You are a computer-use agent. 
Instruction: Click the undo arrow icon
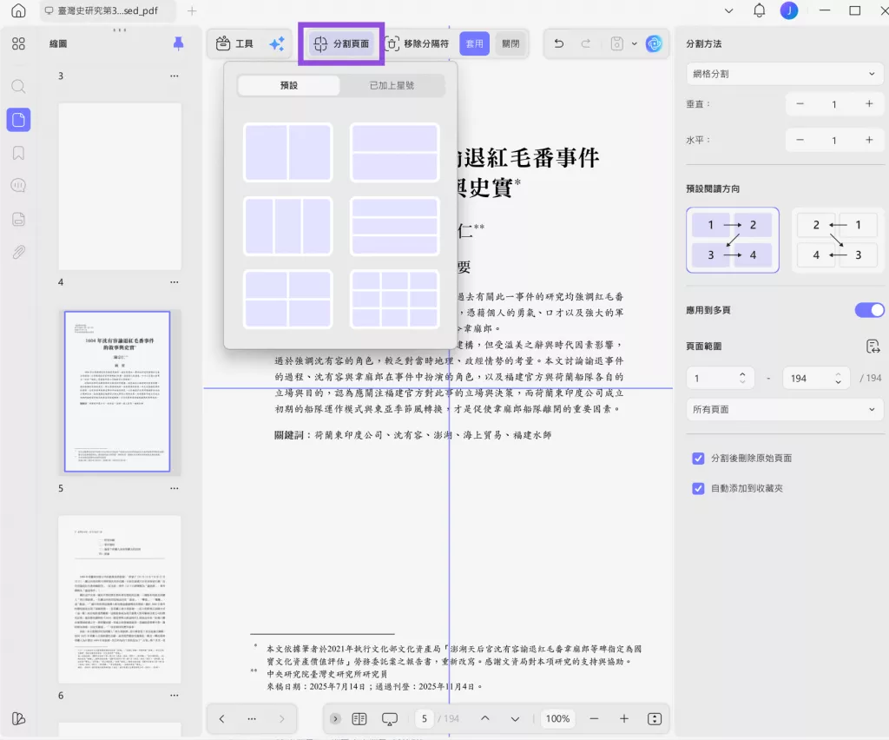coord(558,43)
